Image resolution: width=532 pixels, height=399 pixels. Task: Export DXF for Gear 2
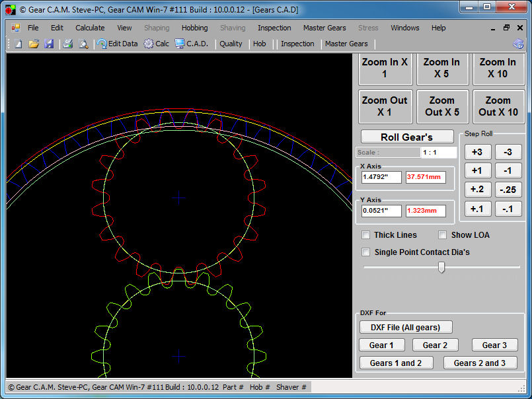(436, 345)
